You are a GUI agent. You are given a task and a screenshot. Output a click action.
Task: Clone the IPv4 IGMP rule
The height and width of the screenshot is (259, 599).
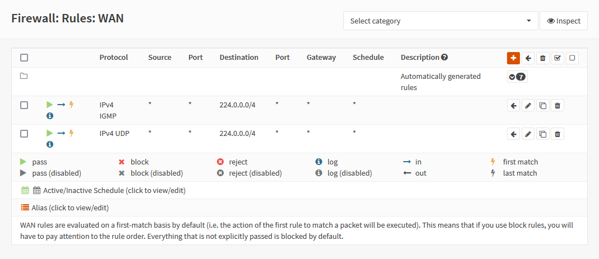542,105
